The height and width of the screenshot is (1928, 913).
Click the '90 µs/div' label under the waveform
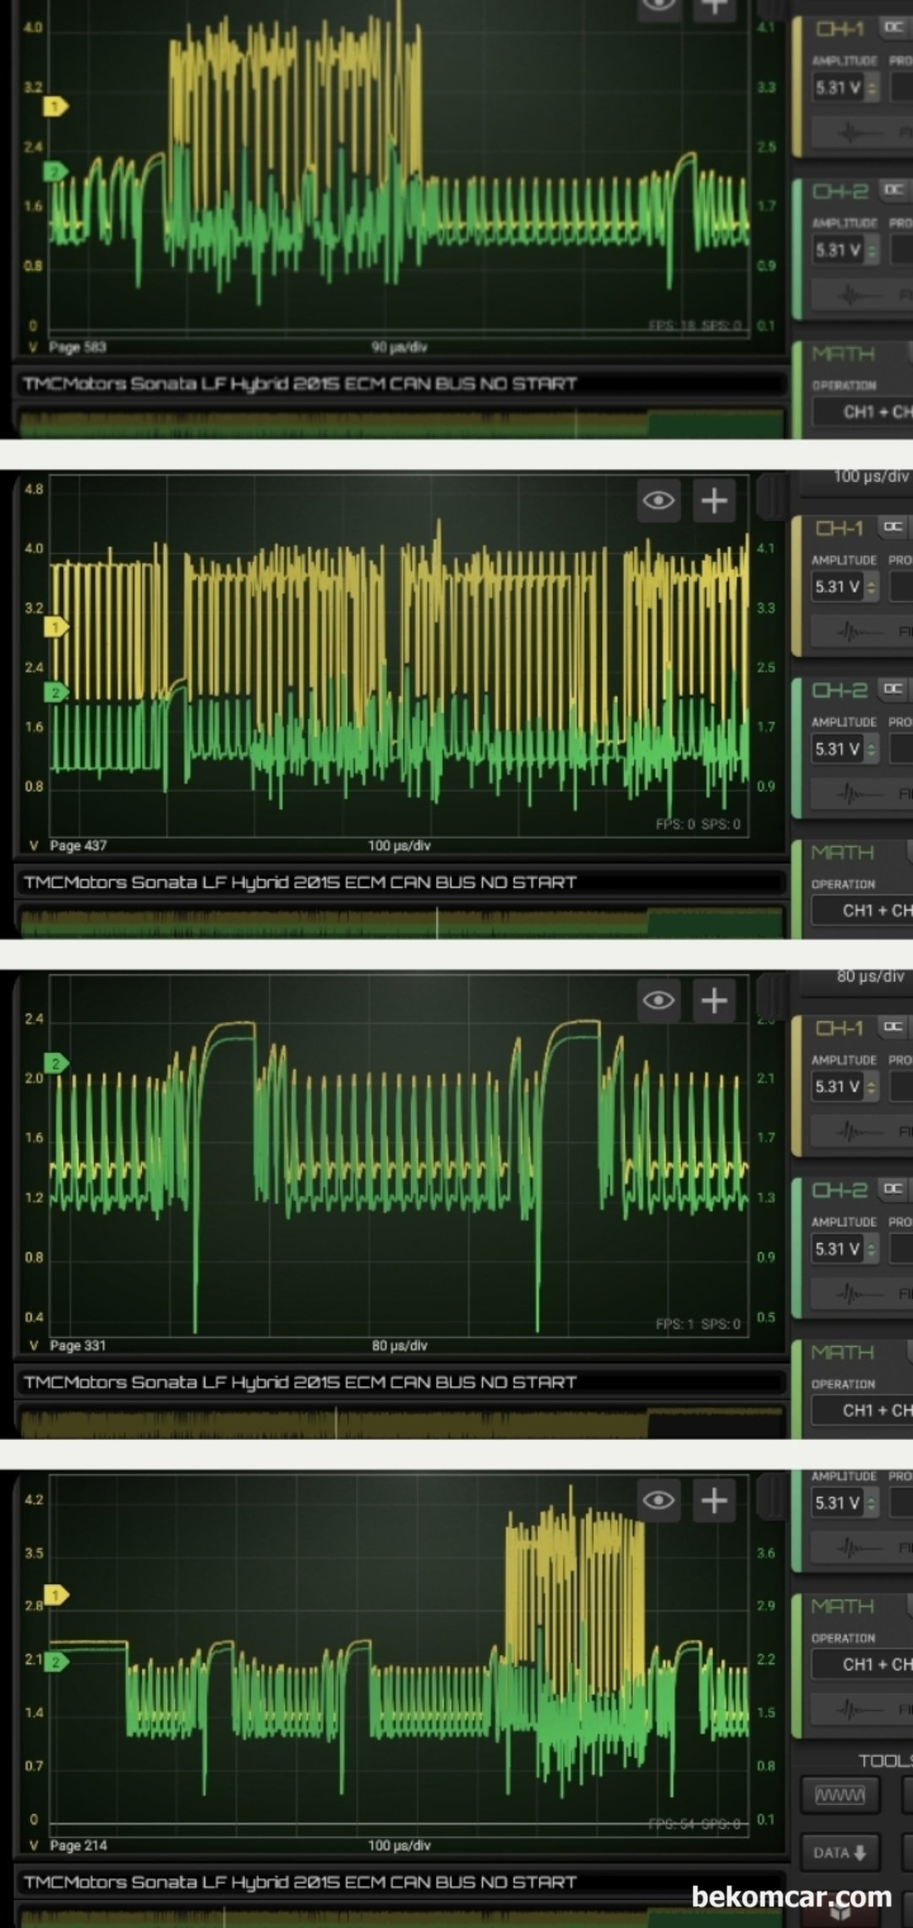[399, 347]
